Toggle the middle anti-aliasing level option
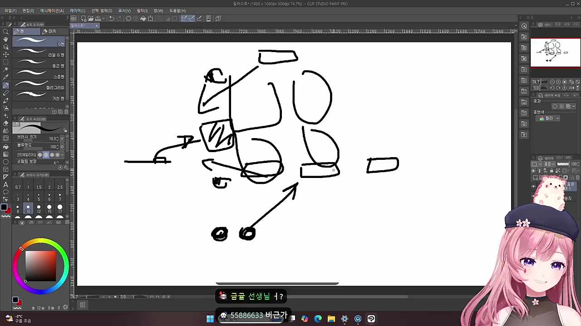The image size is (581, 326). click(52, 155)
